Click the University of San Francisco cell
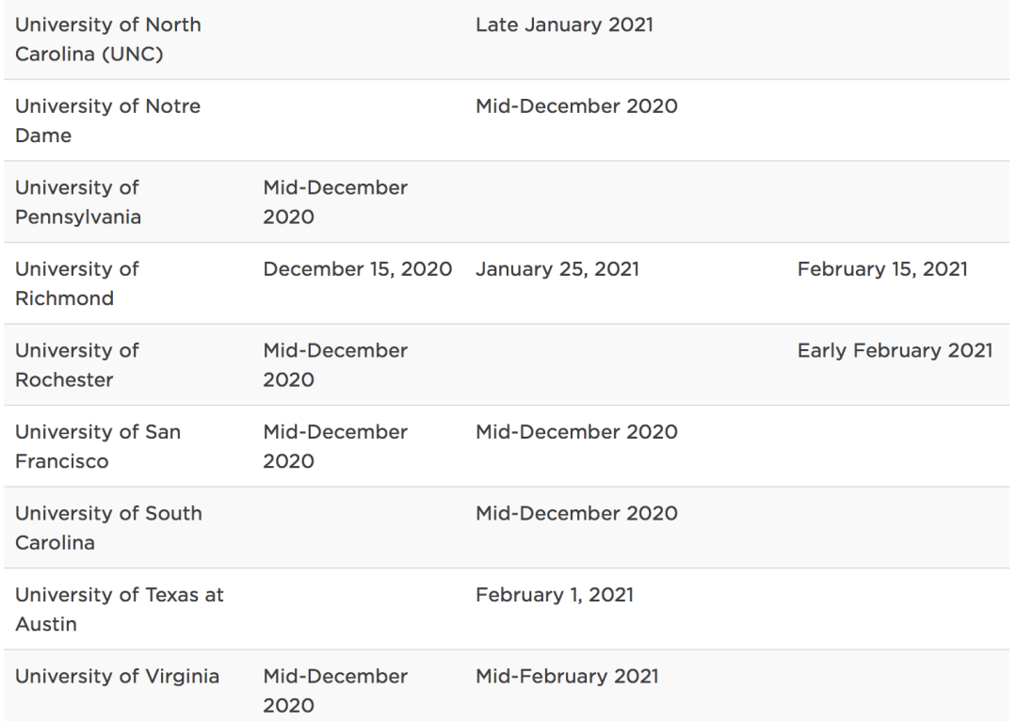Viewport: 1017px width, 721px height. pyautogui.click(x=98, y=446)
